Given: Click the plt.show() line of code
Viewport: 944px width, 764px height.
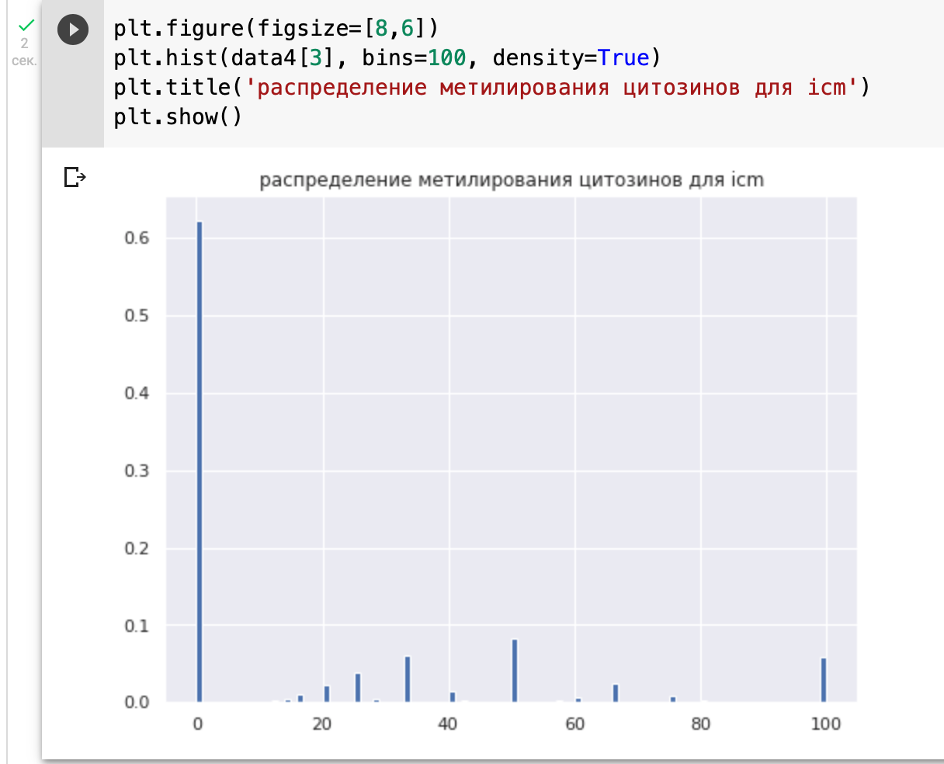Looking at the screenshot, I should click(x=177, y=116).
